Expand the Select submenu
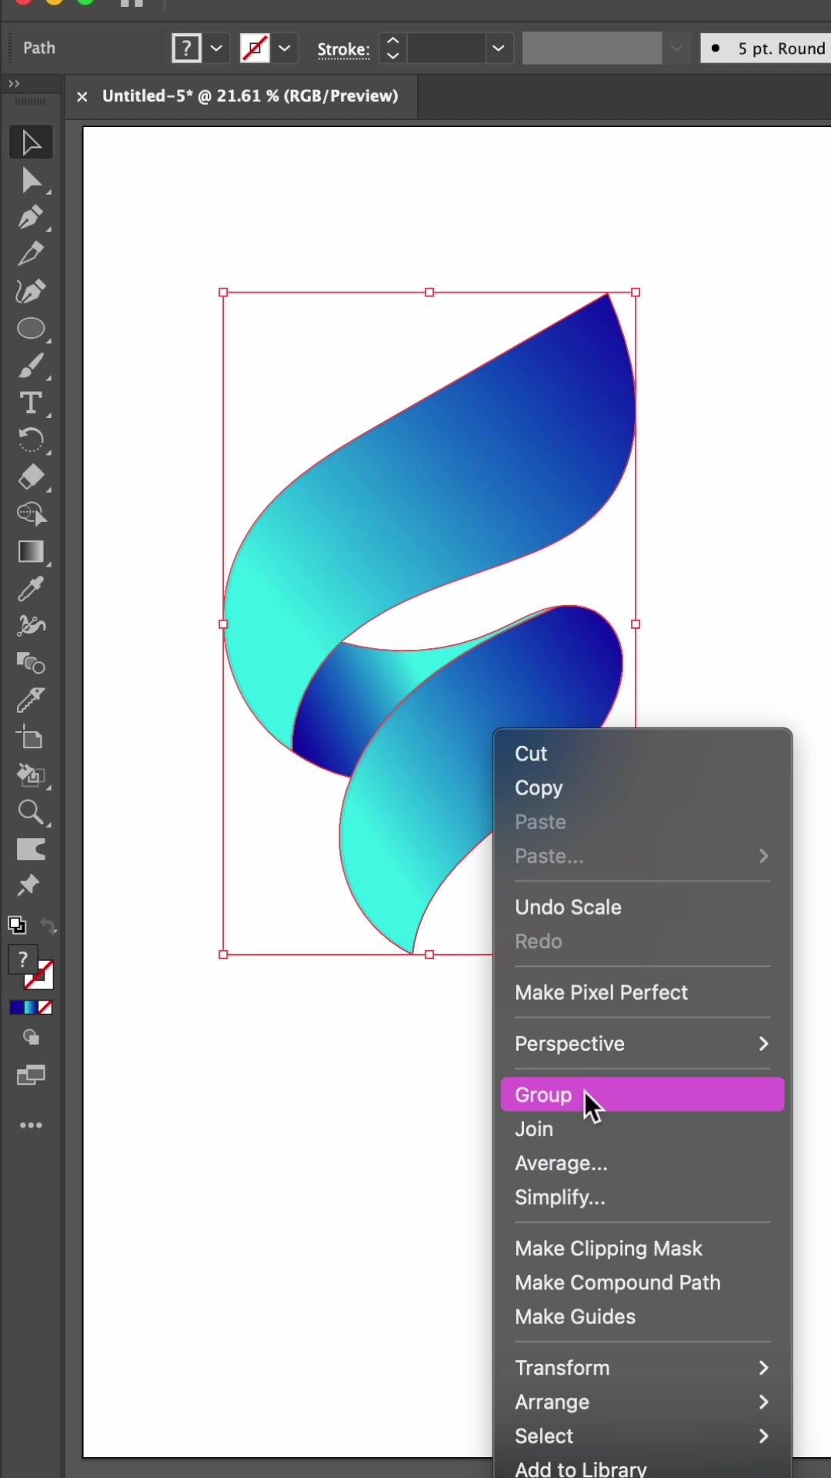Image resolution: width=831 pixels, height=1478 pixels. 642,1436
